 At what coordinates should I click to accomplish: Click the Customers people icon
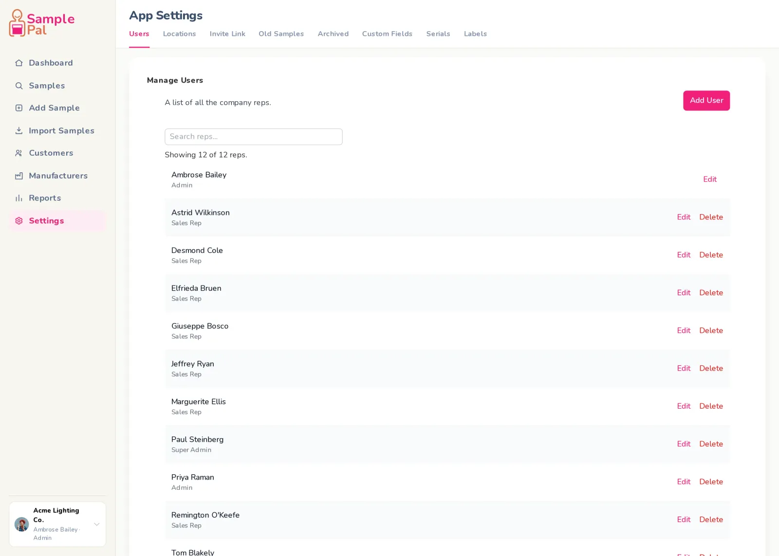pyautogui.click(x=19, y=153)
